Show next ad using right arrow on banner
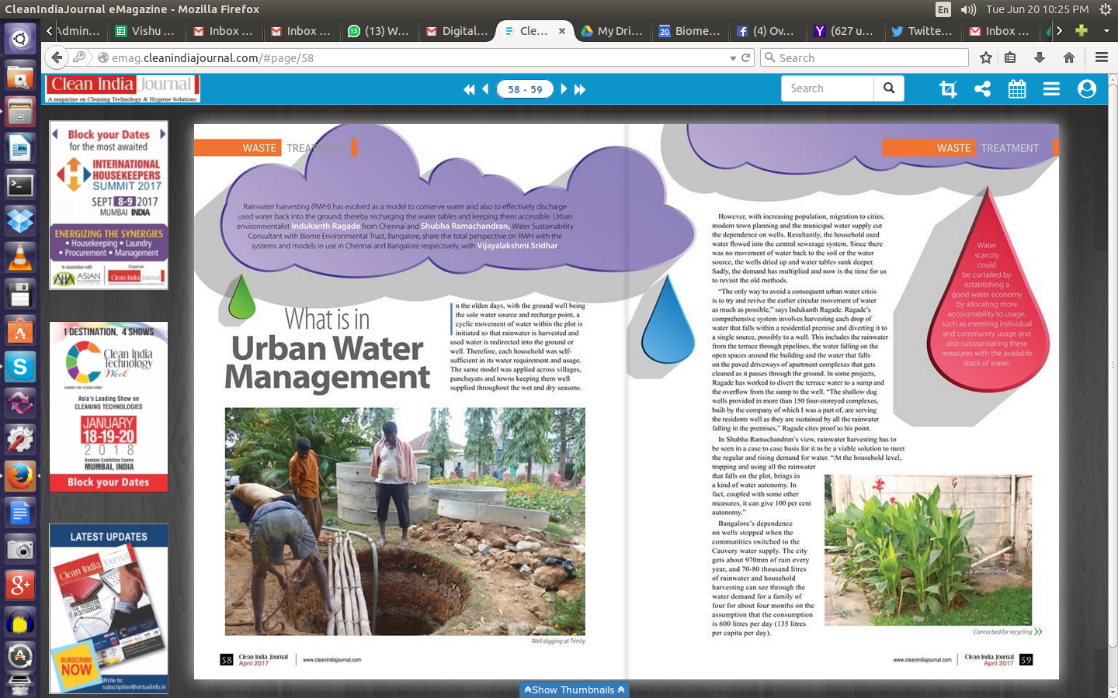Image resolution: width=1118 pixels, height=698 pixels. [162, 134]
